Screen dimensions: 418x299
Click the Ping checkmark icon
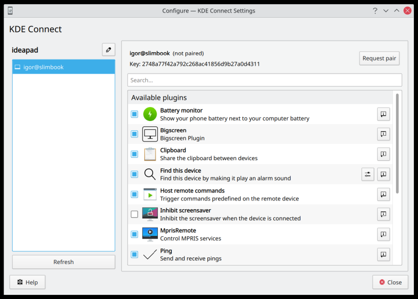coord(150,255)
